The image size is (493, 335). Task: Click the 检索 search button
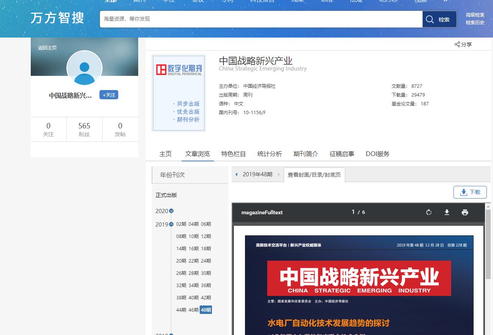[440, 19]
